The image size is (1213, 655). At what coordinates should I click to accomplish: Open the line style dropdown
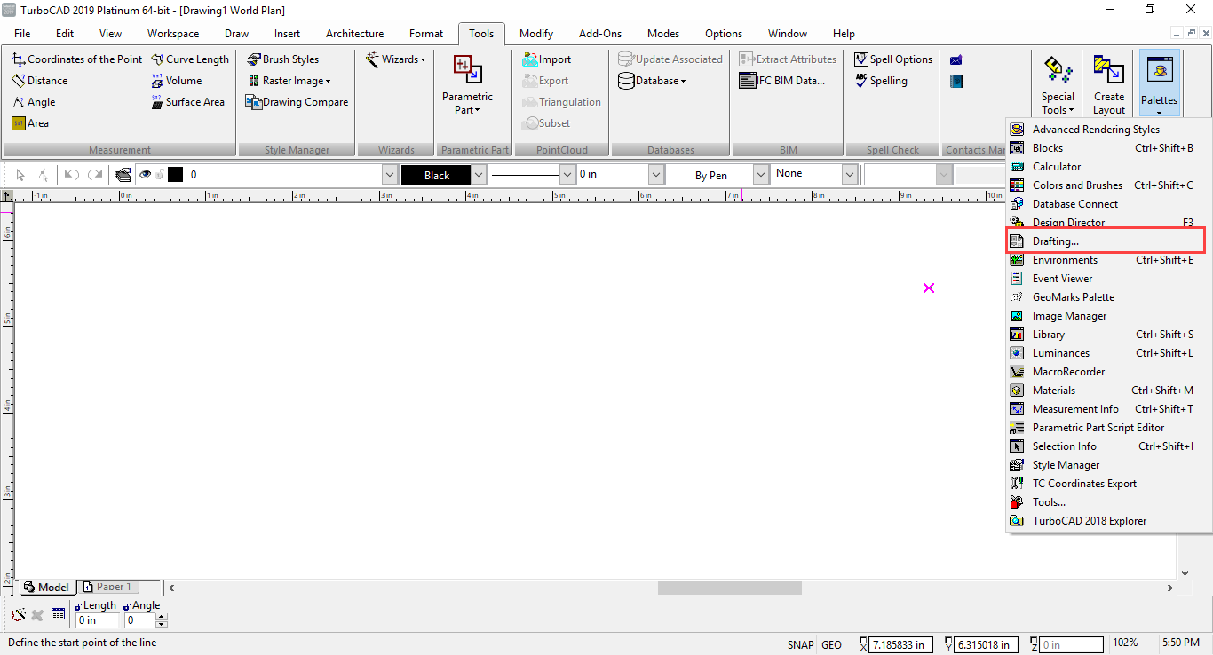(x=567, y=175)
